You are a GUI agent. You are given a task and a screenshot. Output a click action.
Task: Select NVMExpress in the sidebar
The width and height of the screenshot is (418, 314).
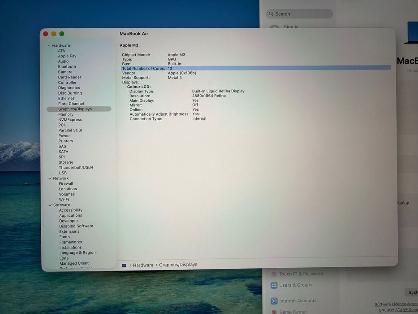click(x=70, y=120)
